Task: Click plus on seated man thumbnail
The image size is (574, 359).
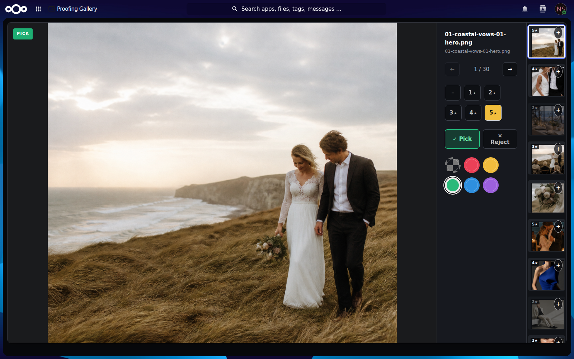Action: 558,304
